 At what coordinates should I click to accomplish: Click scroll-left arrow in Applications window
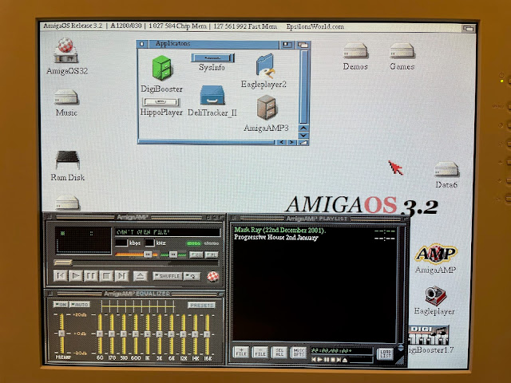point(281,142)
